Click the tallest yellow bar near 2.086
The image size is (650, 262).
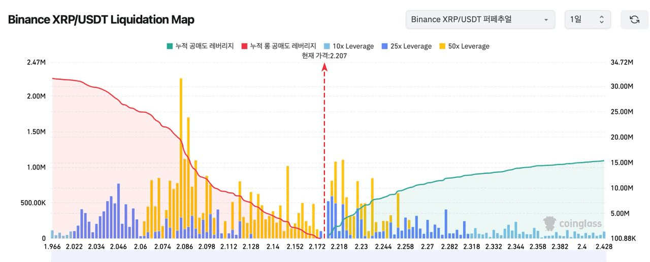[181, 158]
